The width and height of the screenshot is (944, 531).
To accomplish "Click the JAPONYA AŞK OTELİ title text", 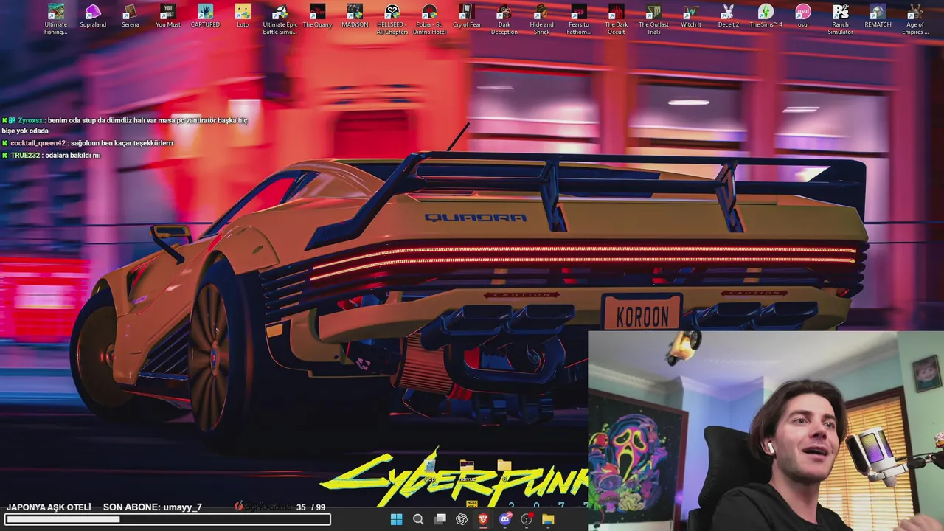I will (x=49, y=507).
